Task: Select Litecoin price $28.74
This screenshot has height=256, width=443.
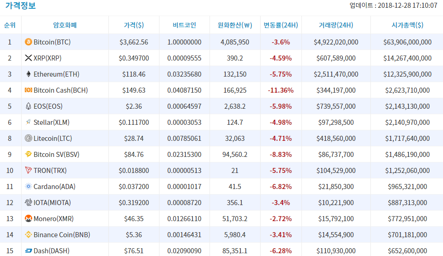Action: (x=134, y=139)
